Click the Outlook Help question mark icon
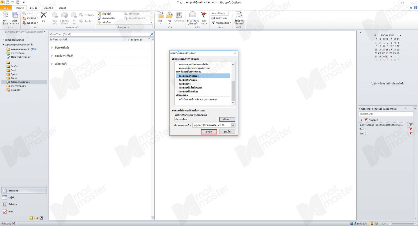 click(x=415, y=8)
